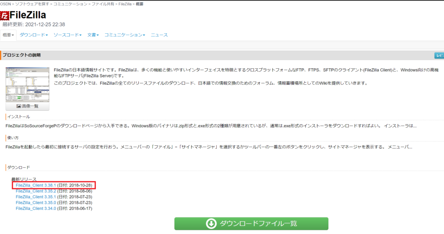Click the 最終更新 2021-12-25 22:38 text
The image size is (444, 234).
(x=34, y=25)
